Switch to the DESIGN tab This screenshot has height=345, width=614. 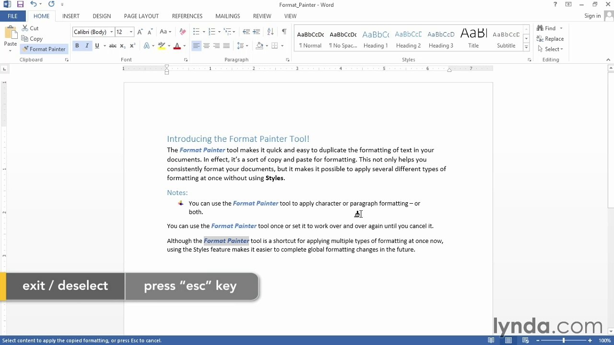point(102,16)
